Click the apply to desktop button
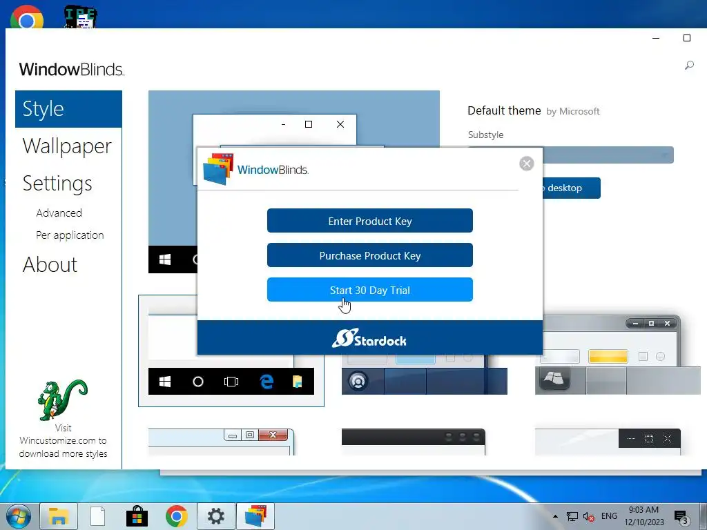 571,188
